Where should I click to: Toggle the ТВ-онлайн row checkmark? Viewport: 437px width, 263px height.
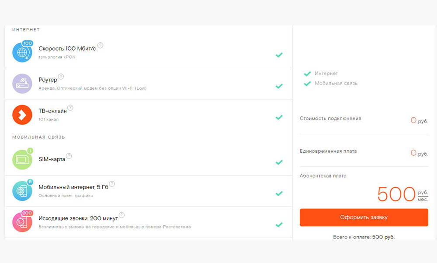pyautogui.click(x=279, y=117)
